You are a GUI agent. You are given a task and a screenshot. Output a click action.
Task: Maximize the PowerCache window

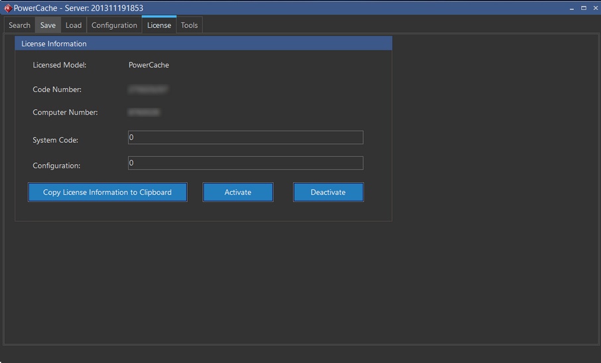pyautogui.click(x=584, y=8)
